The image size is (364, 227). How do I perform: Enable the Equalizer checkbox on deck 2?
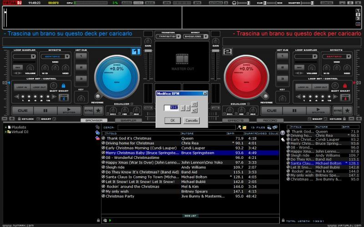point(248,104)
